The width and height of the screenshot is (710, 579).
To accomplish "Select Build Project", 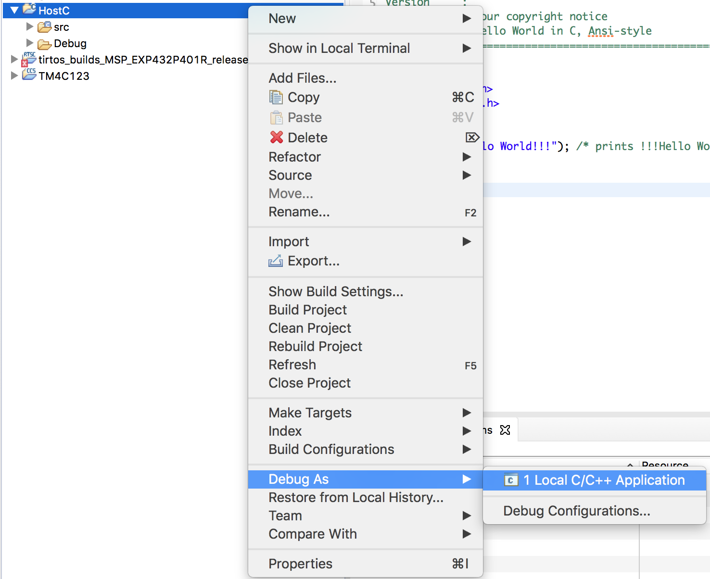I will point(366,310).
